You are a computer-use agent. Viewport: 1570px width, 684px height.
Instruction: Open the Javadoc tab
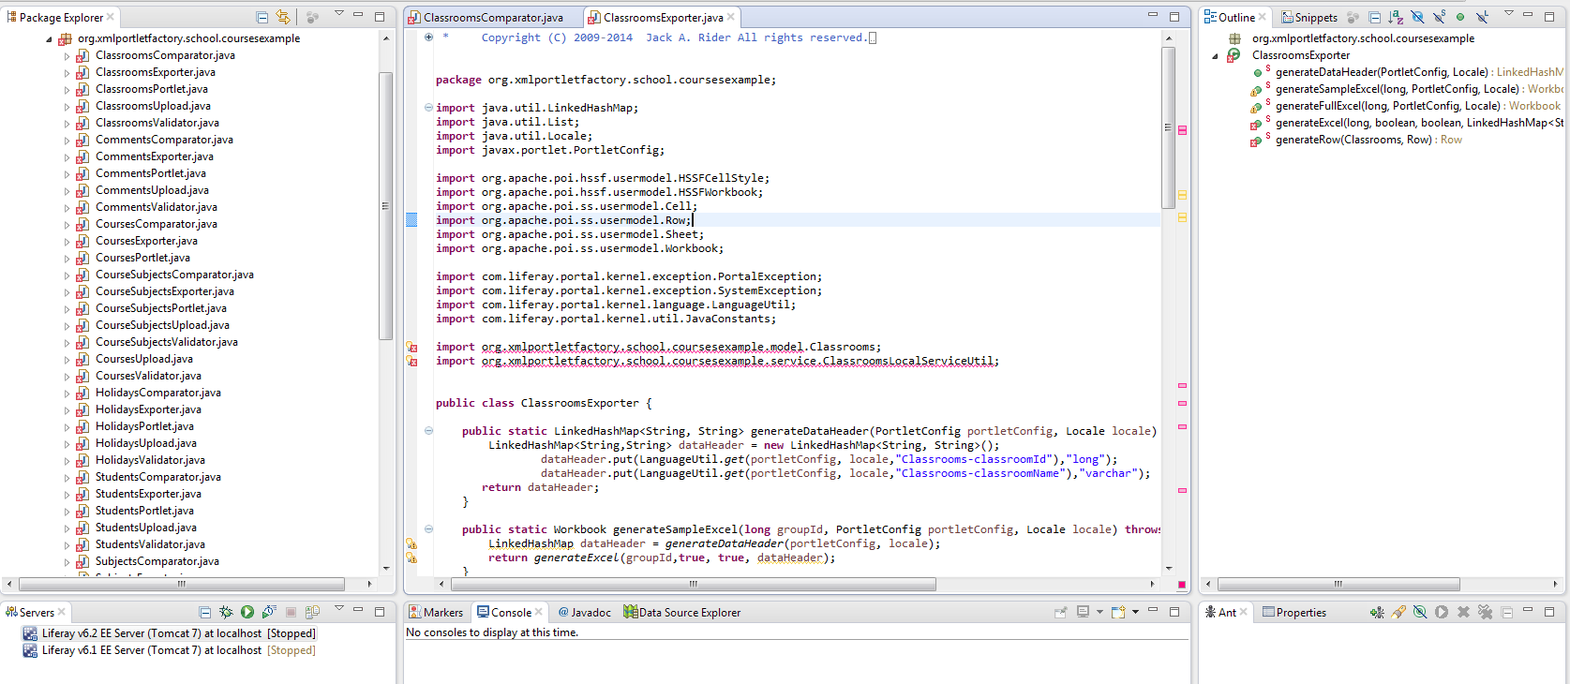point(584,612)
